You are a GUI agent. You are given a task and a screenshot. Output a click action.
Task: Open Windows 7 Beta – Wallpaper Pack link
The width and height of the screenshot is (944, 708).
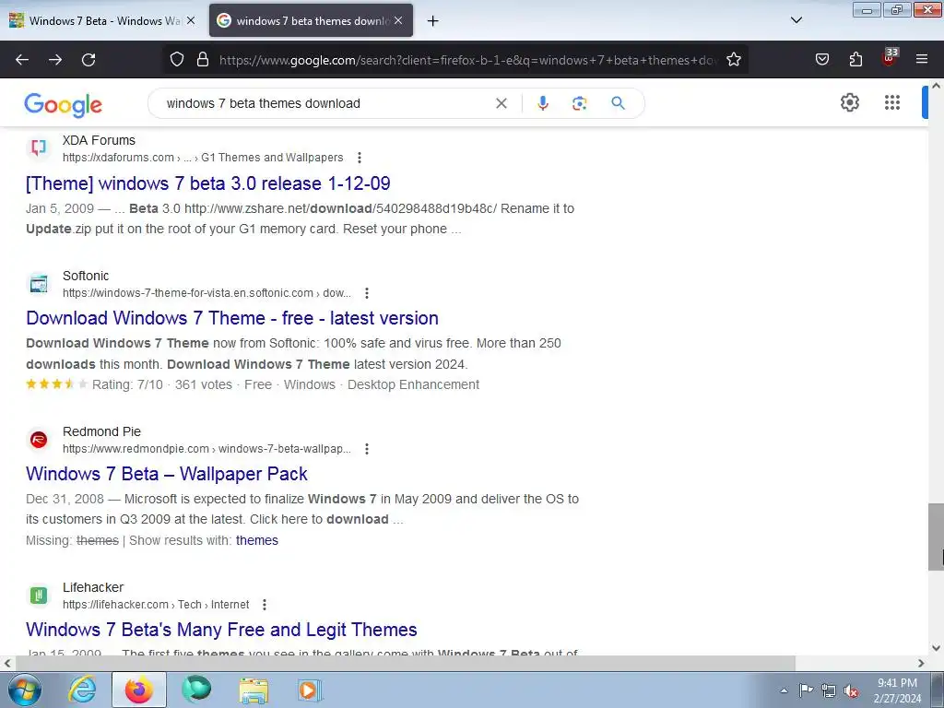pyautogui.click(x=167, y=474)
